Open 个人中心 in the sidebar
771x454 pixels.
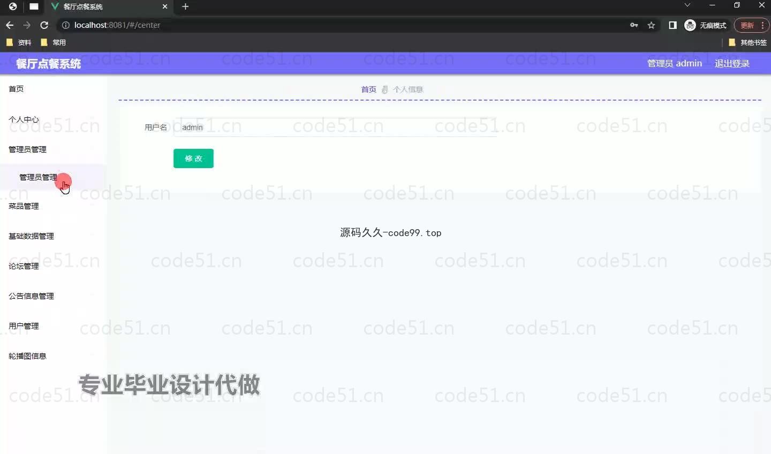pyautogui.click(x=54, y=119)
